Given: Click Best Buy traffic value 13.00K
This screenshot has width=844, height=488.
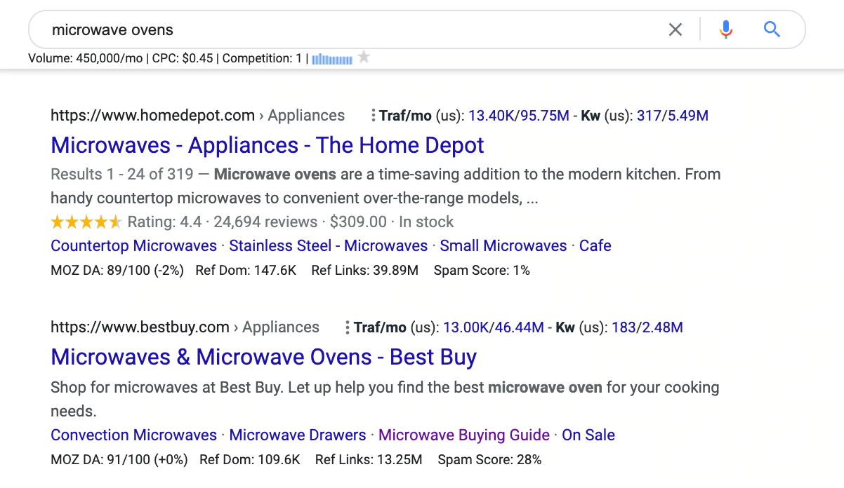Looking at the screenshot, I should (x=466, y=327).
